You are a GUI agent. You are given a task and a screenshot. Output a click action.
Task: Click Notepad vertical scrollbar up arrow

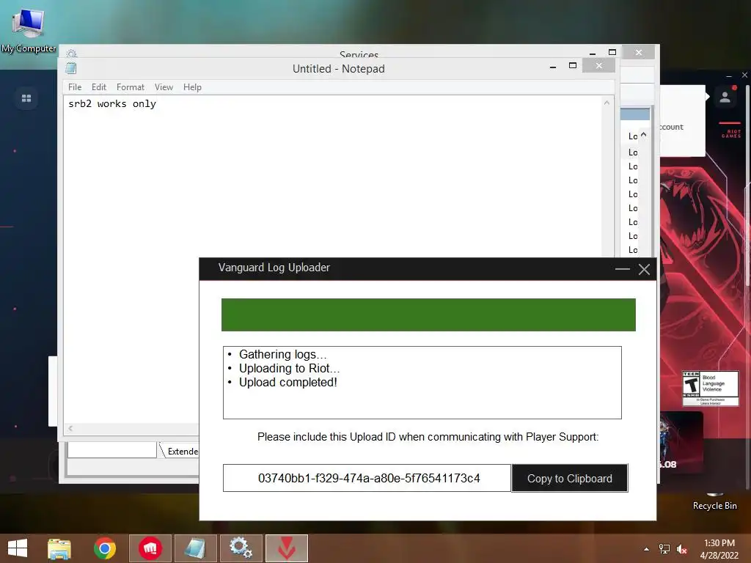607,103
